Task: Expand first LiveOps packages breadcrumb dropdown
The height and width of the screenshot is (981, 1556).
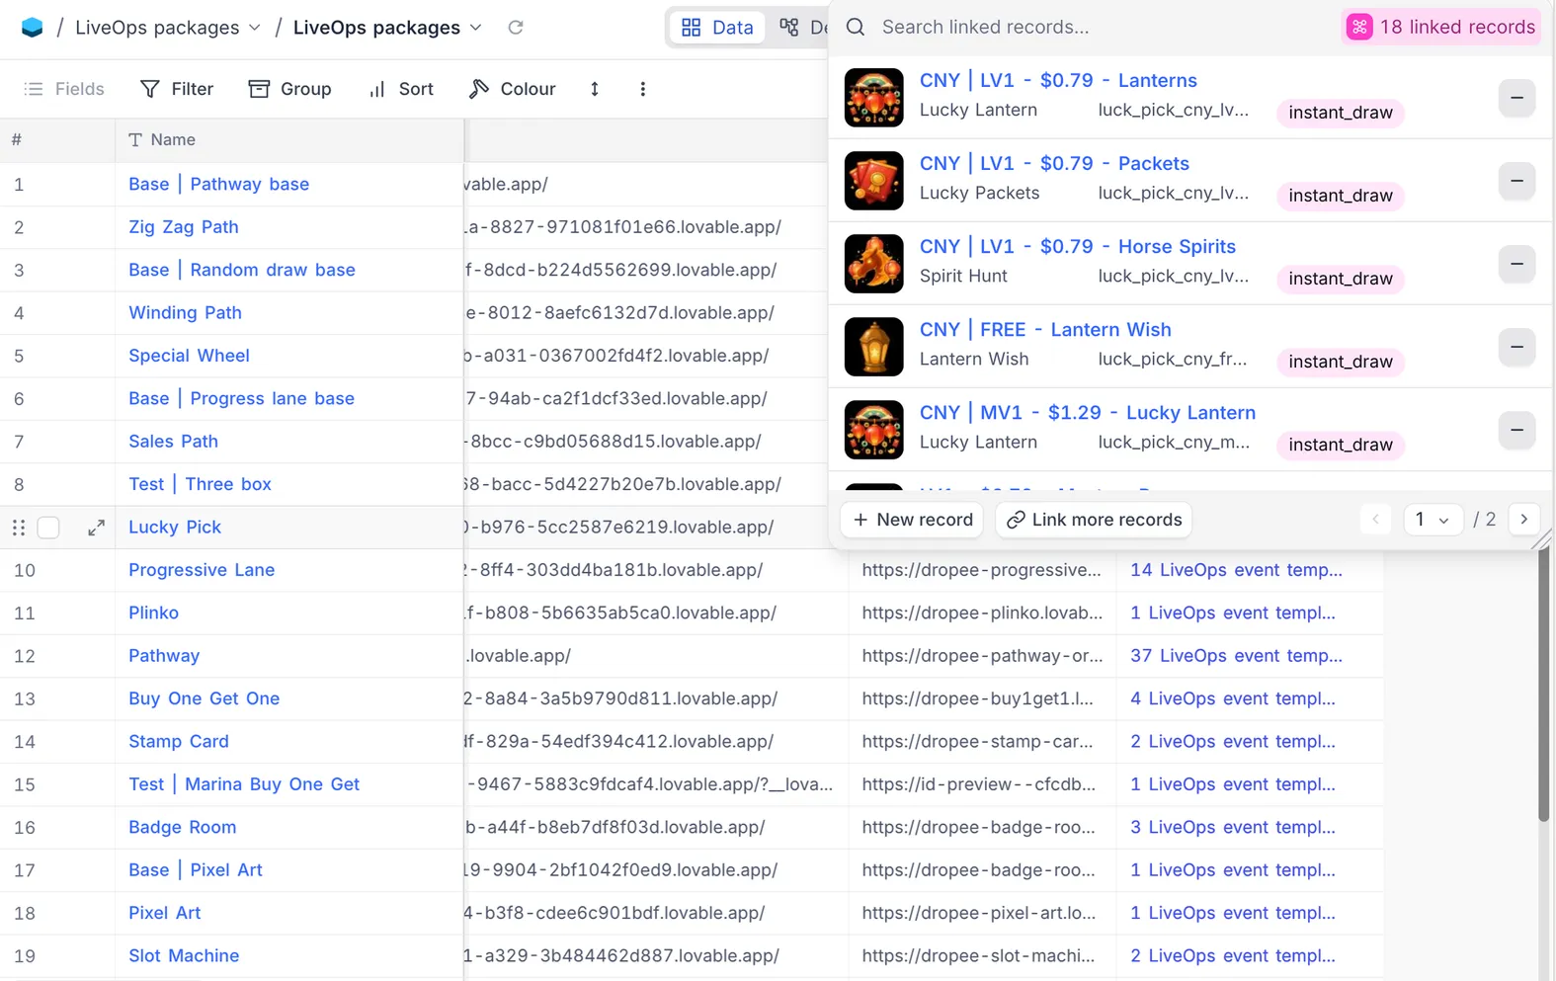Action: tap(255, 28)
